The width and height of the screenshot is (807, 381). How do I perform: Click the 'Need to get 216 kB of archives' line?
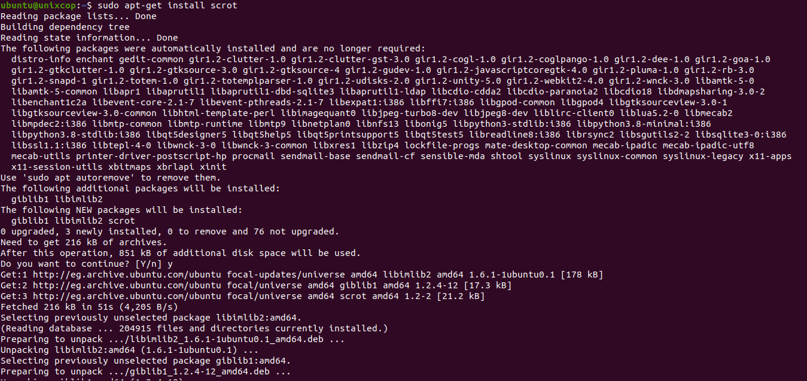(x=84, y=242)
